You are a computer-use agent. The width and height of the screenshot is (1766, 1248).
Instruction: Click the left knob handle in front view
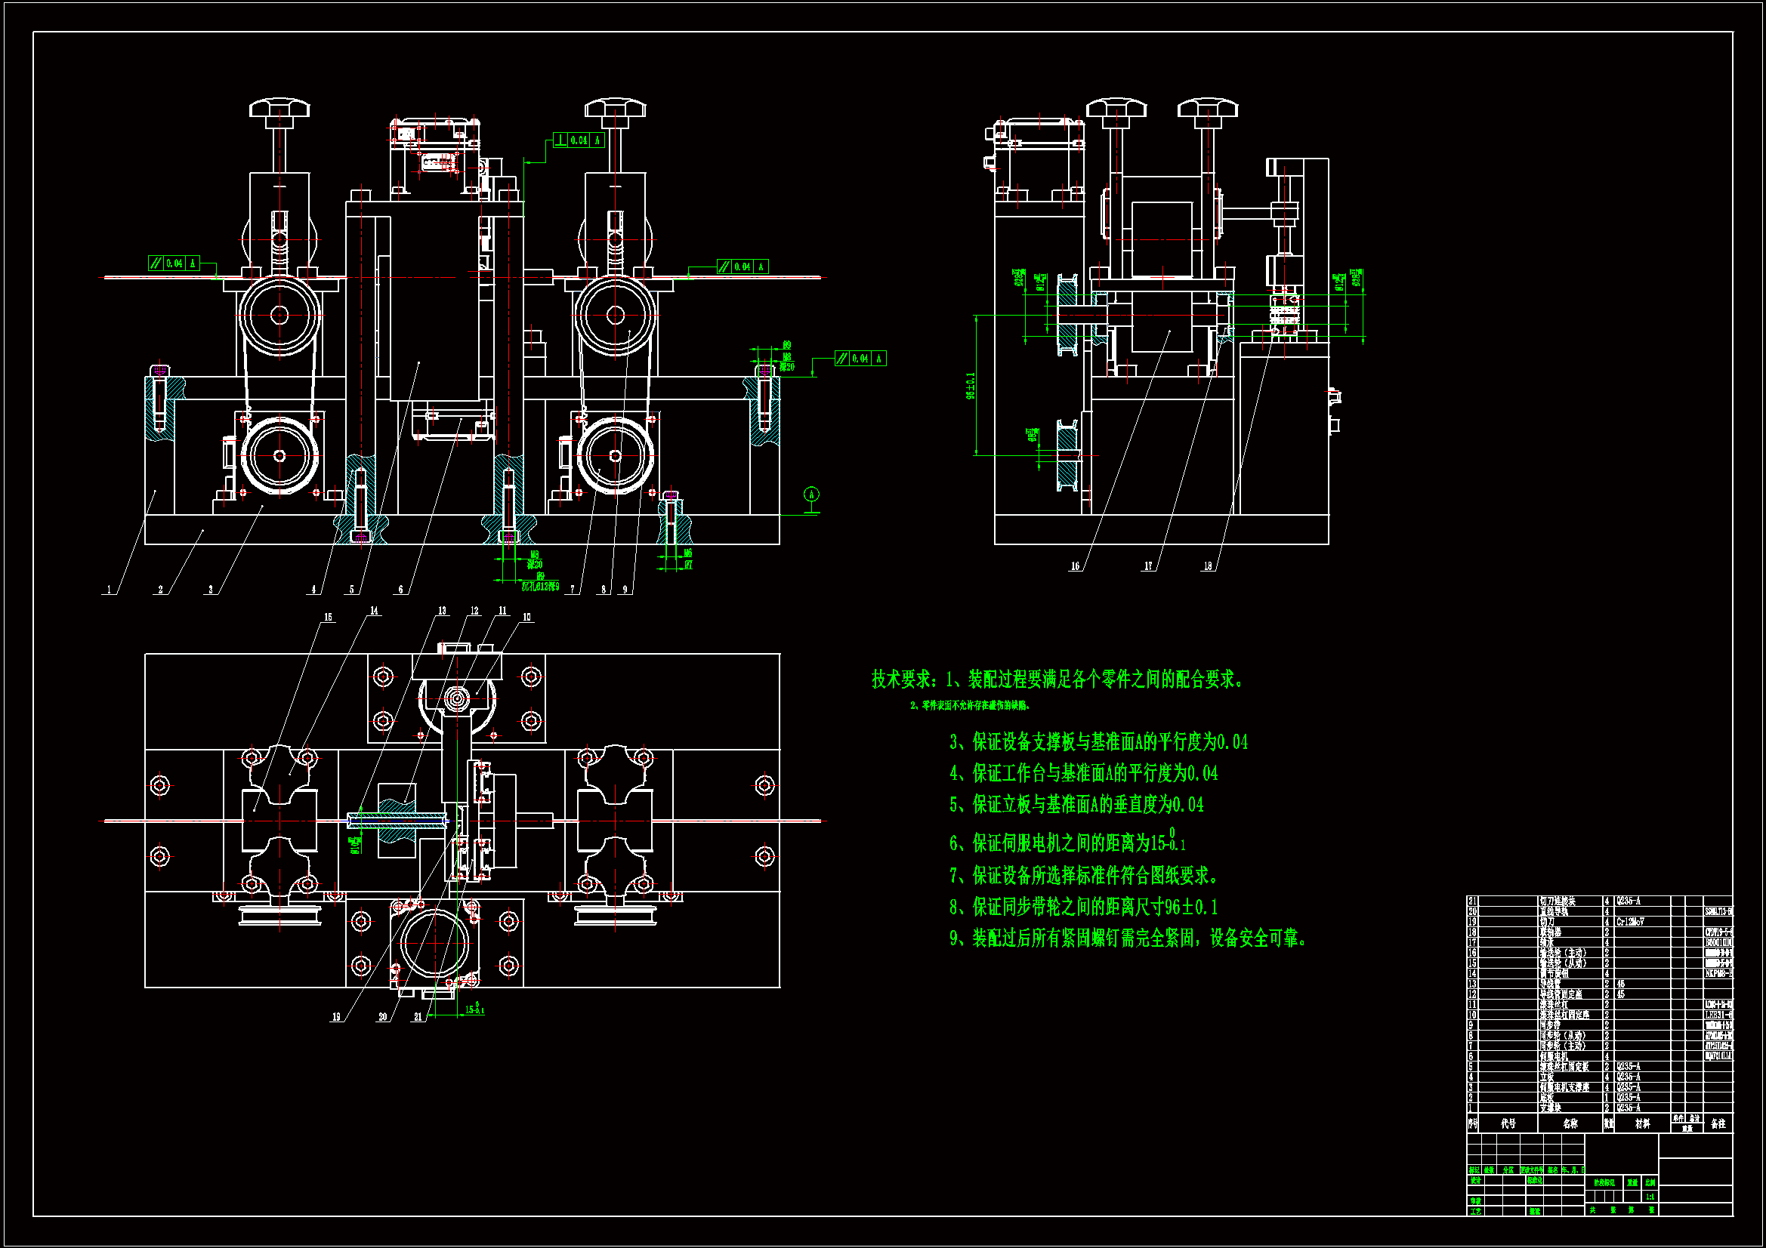[x=279, y=108]
